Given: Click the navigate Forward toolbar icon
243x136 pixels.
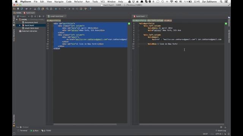Looking at the screenshot, I should pyautogui.click(x=60, y=9).
